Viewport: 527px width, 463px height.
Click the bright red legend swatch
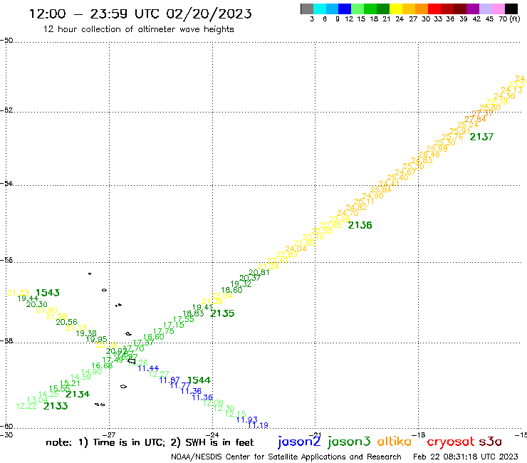(x=434, y=9)
